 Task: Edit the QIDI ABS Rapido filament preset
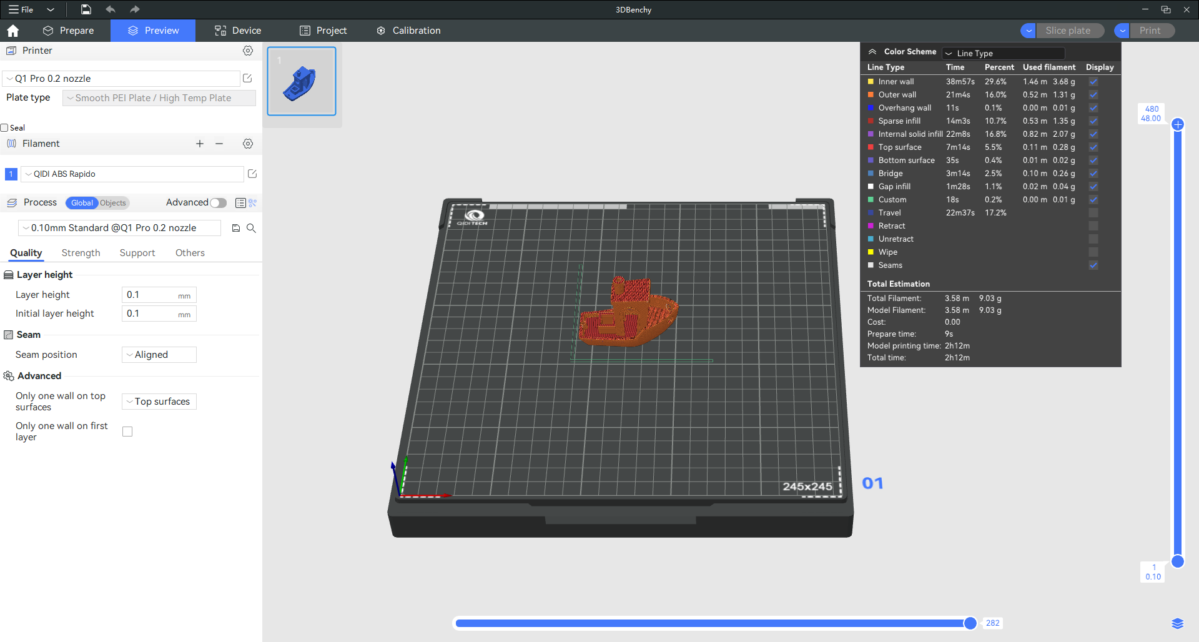click(x=252, y=174)
